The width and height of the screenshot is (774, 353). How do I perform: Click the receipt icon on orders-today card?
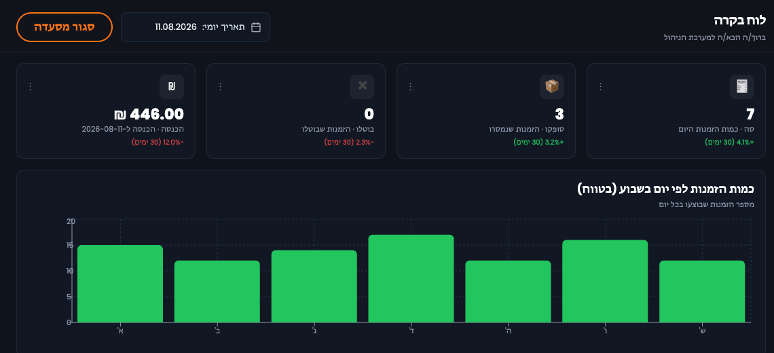[742, 87]
